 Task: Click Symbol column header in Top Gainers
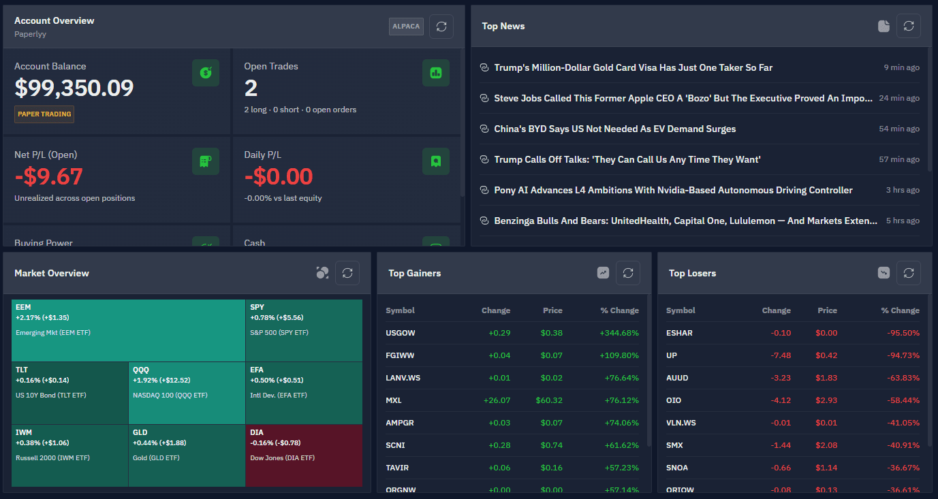coord(400,310)
